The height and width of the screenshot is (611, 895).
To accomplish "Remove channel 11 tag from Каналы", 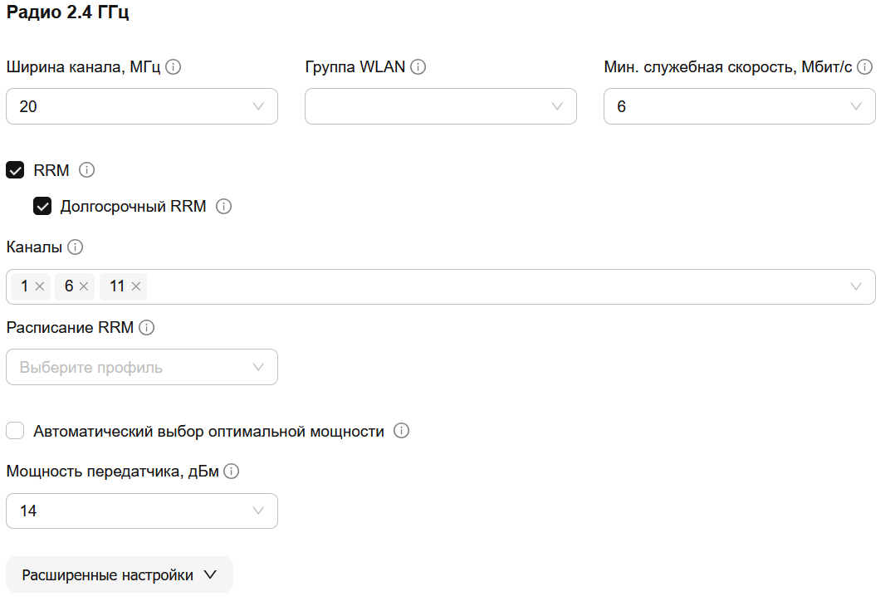I will click(x=136, y=286).
